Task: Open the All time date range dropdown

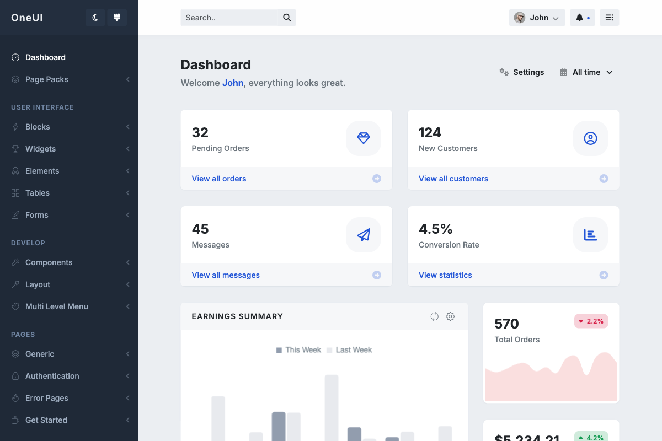Action: click(586, 72)
